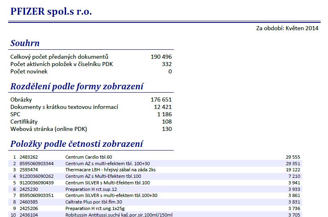Select code 2425206

point(29,208)
